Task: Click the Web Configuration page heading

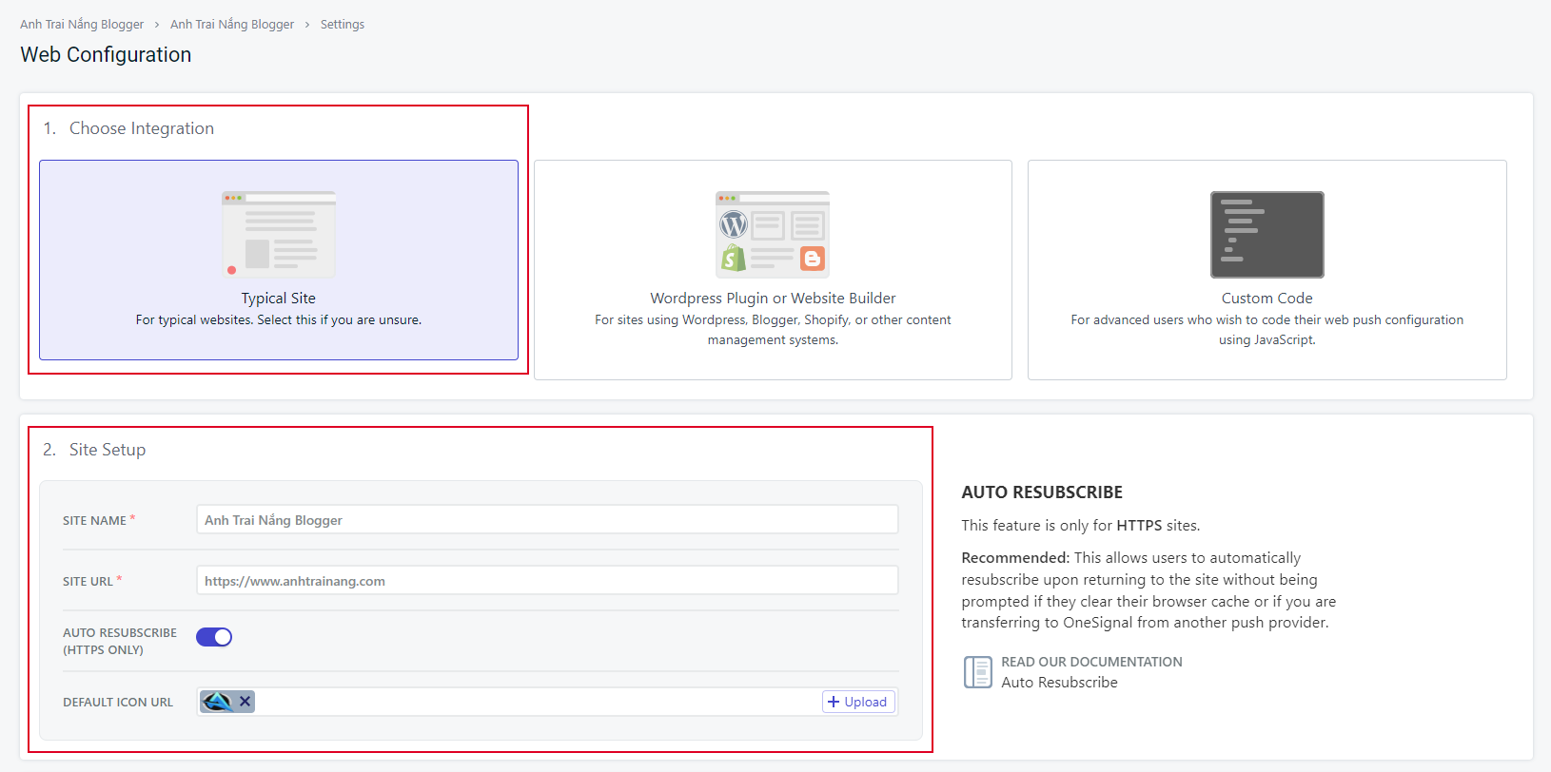Action: click(106, 55)
